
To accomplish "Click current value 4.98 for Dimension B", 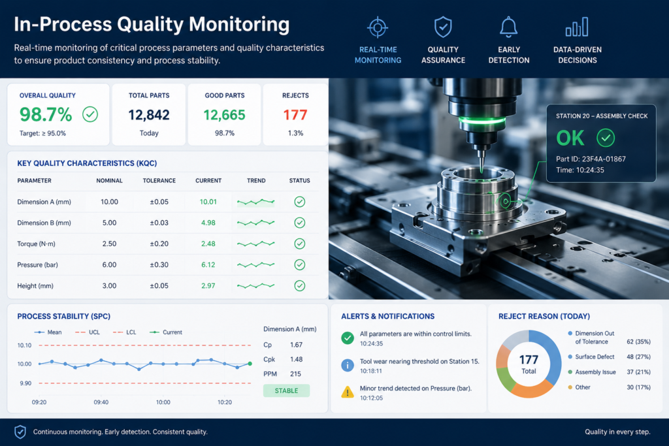I will tap(208, 223).
